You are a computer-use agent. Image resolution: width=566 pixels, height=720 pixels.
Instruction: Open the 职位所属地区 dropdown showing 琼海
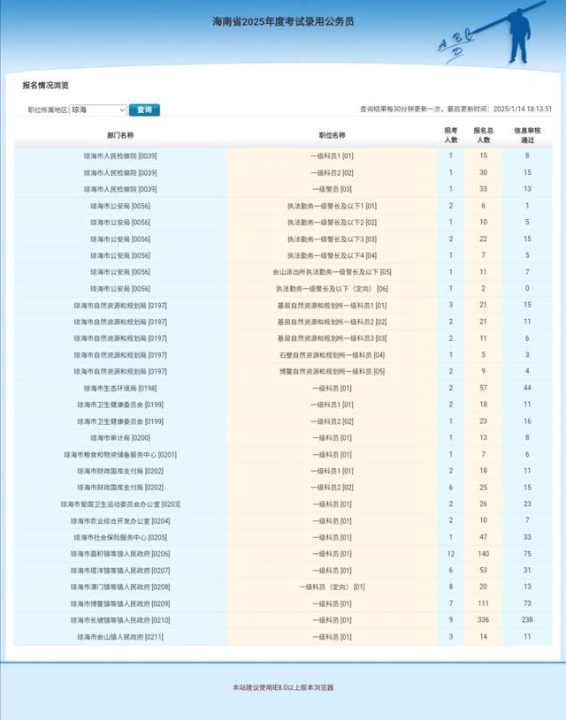(x=98, y=110)
